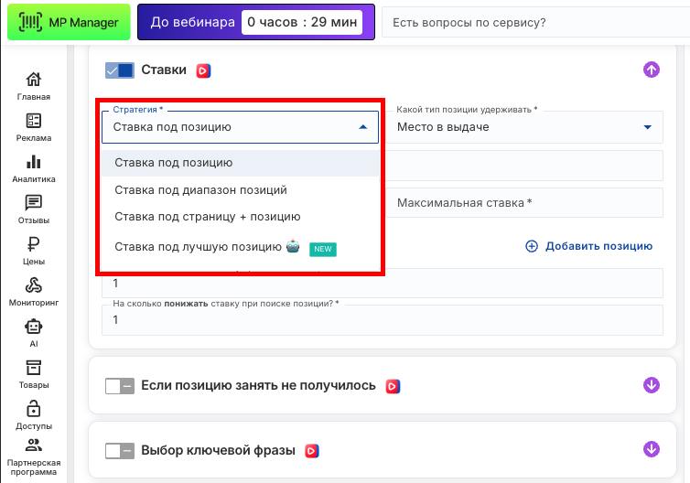This screenshot has width=690, height=483.
Task: Click Добавить позицию link
Action: coord(588,246)
